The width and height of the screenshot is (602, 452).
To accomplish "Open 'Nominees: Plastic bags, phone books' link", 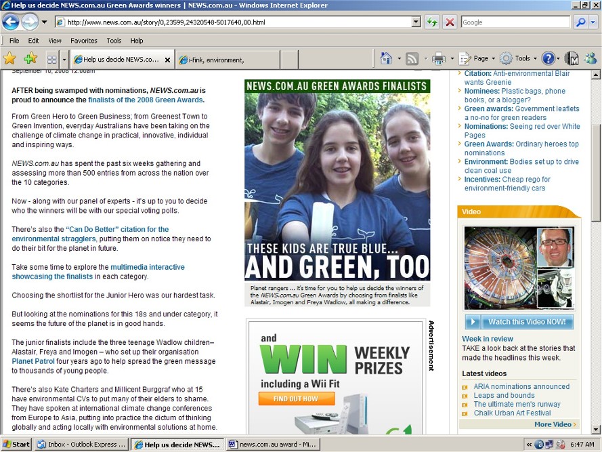I will coord(515,96).
